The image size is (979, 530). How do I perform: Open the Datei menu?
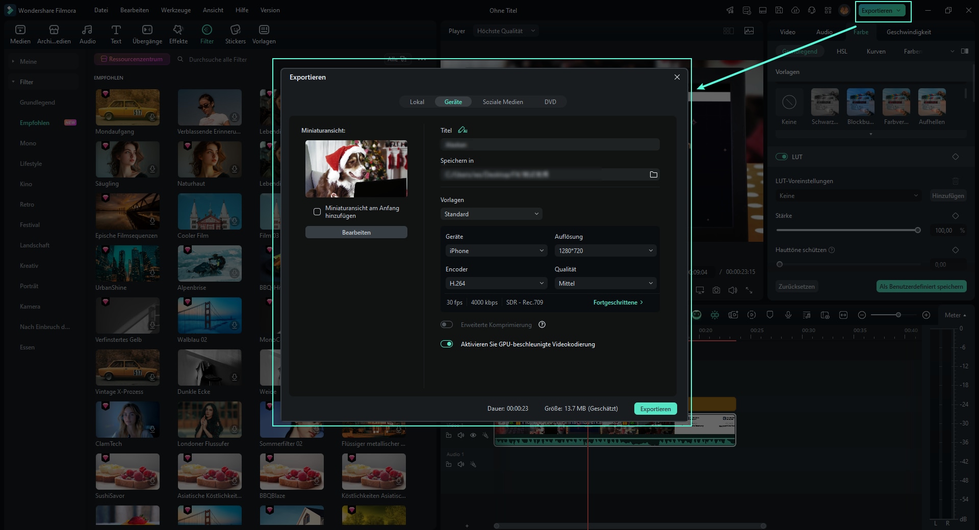tap(101, 10)
